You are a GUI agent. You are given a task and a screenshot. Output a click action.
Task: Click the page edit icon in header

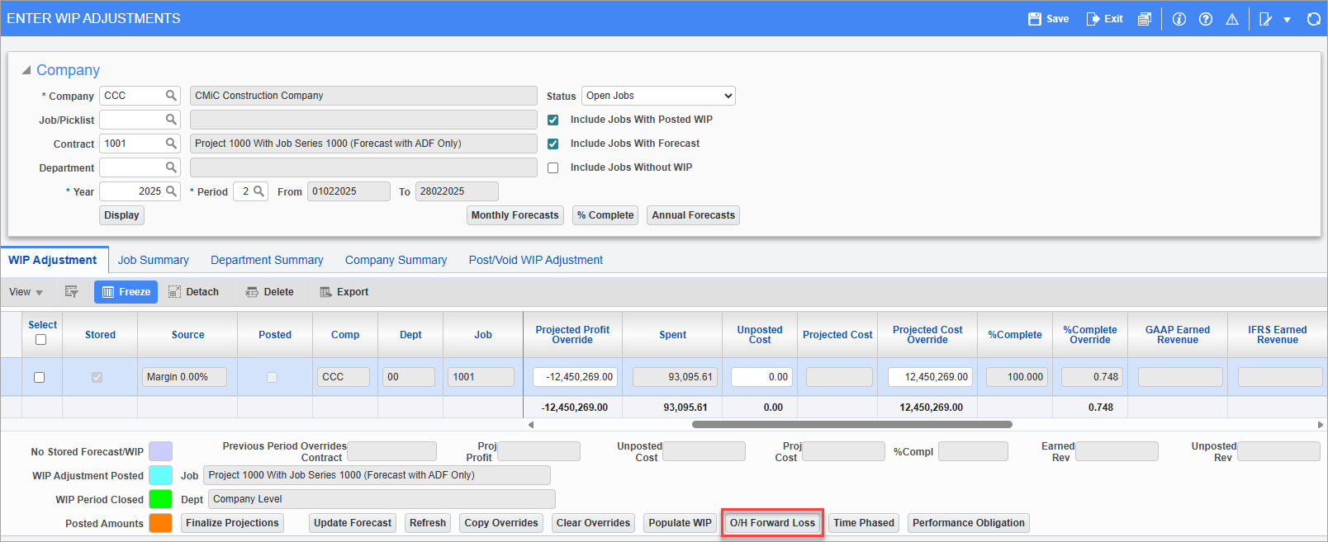tap(1265, 19)
